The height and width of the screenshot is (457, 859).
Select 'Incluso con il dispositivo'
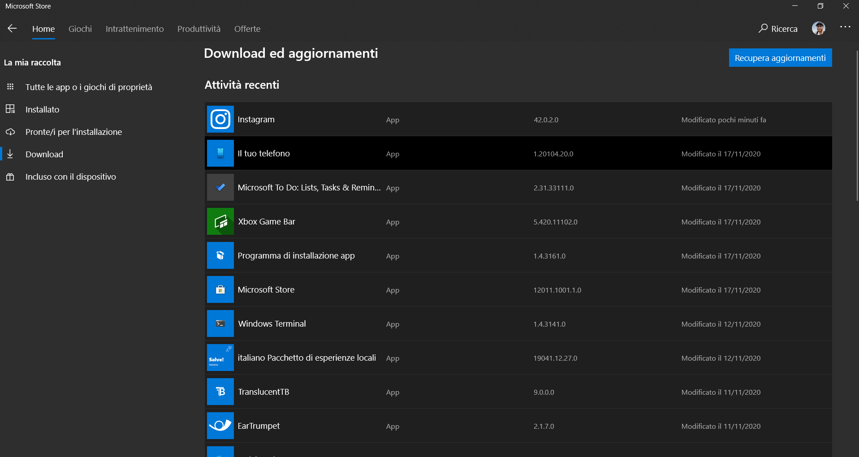[71, 177]
